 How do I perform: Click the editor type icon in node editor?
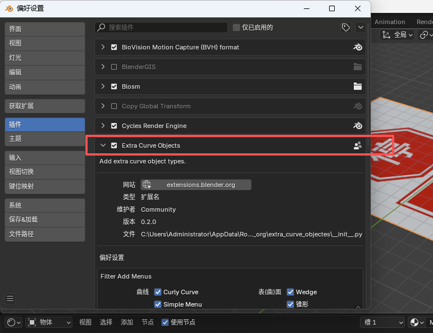[x=13, y=322]
